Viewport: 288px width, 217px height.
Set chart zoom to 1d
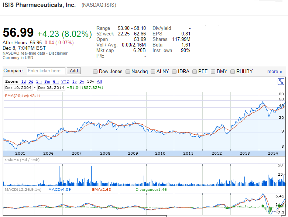[x=24, y=82]
